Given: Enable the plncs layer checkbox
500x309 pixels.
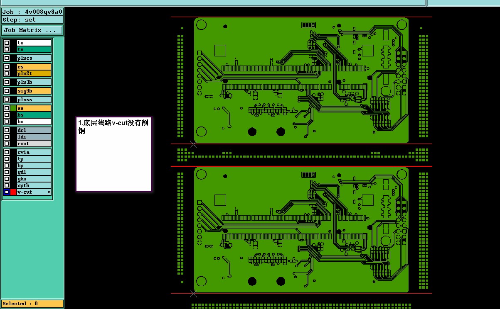Looking at the screenshot, I should click(x=7, y=58).
